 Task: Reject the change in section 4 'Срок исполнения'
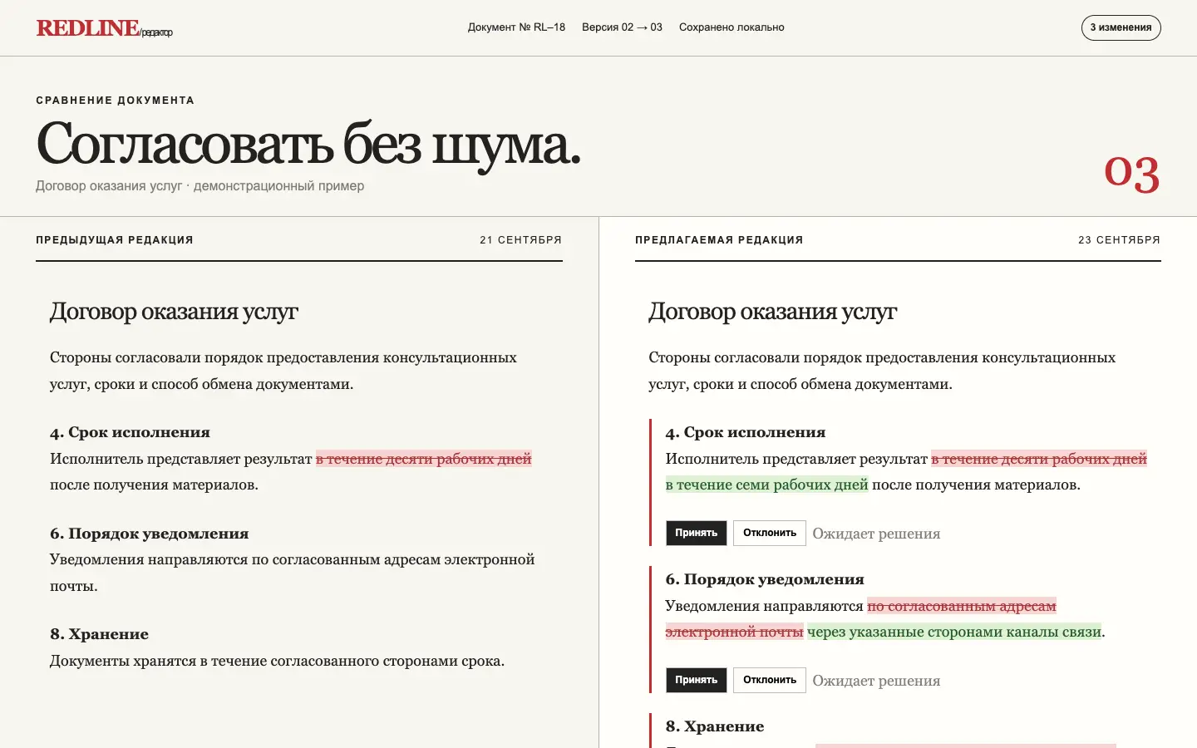tap(769, 533)
